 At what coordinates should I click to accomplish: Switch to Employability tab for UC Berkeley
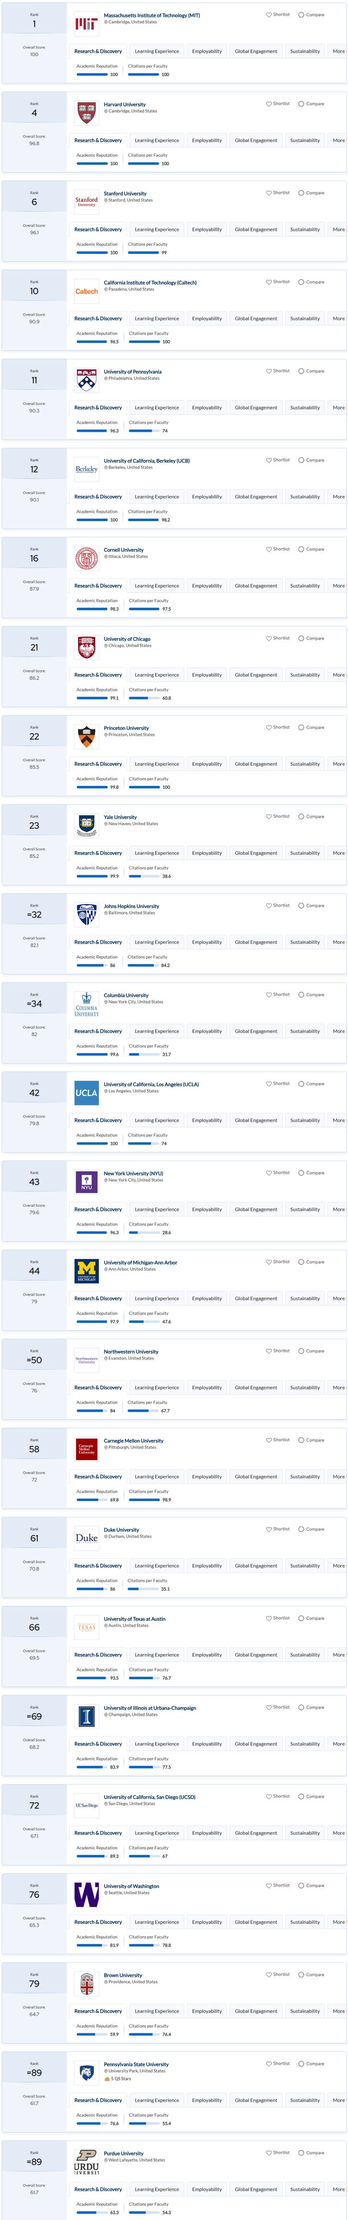tap(207, 496)
